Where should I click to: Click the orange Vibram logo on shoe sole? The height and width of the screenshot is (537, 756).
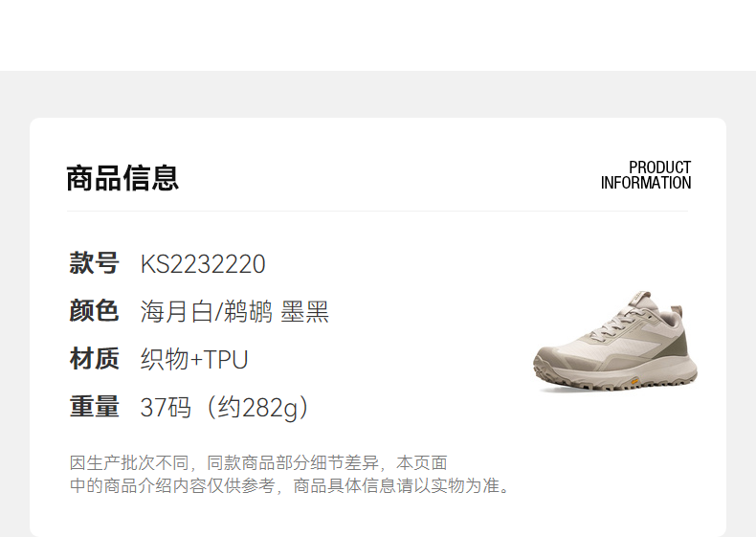point(635,382)
